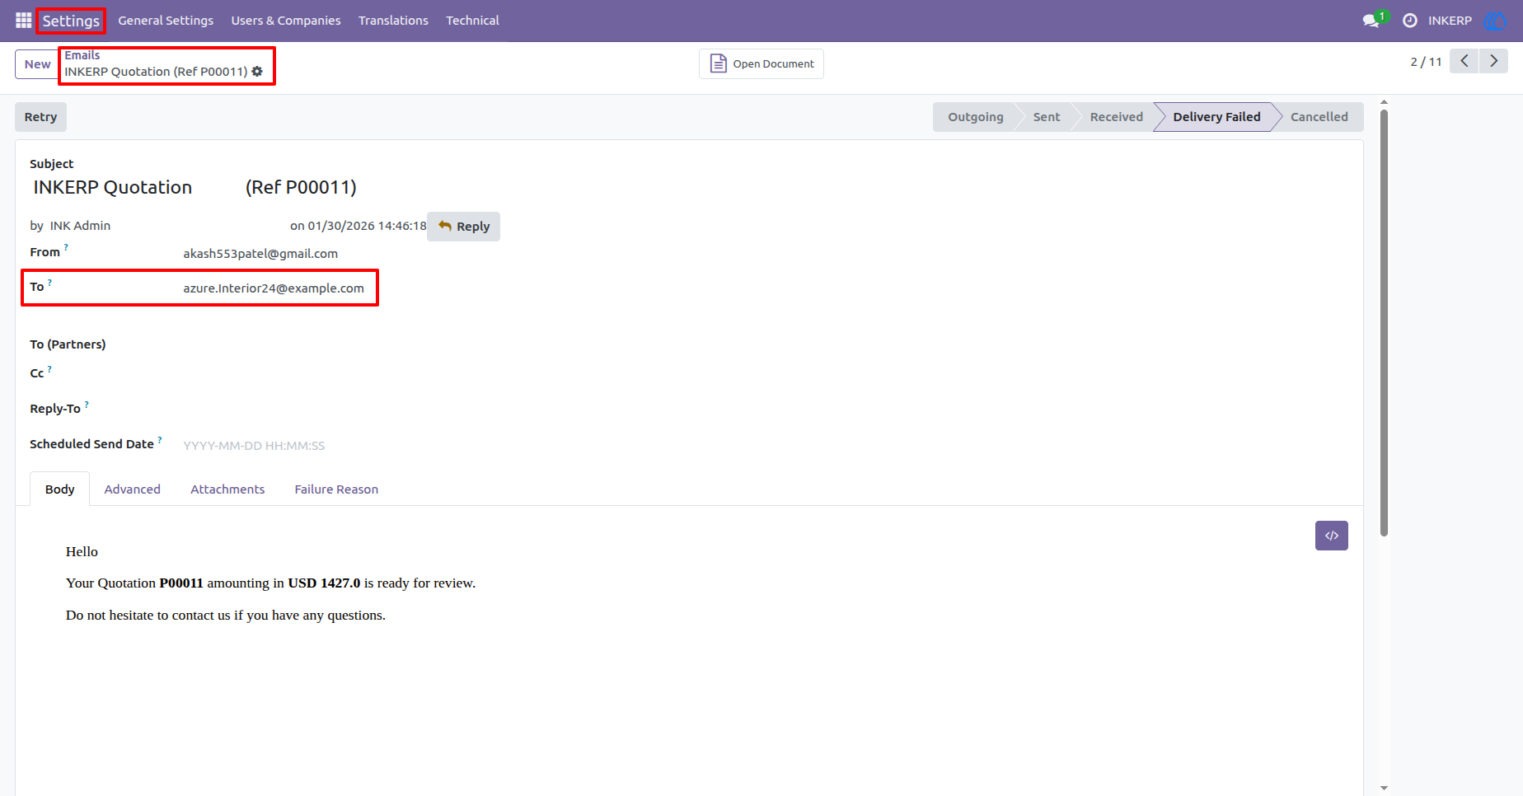
Task: Toggle the code view button in Body
Action: (x=1331, y=536)
